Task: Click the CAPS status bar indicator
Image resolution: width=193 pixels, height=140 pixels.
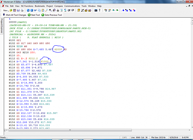Action: coord(124,138)
